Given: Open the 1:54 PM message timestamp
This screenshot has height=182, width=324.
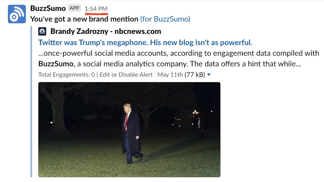Looking at the screenshot, I should pyautogui.click(x=96, y=9).
